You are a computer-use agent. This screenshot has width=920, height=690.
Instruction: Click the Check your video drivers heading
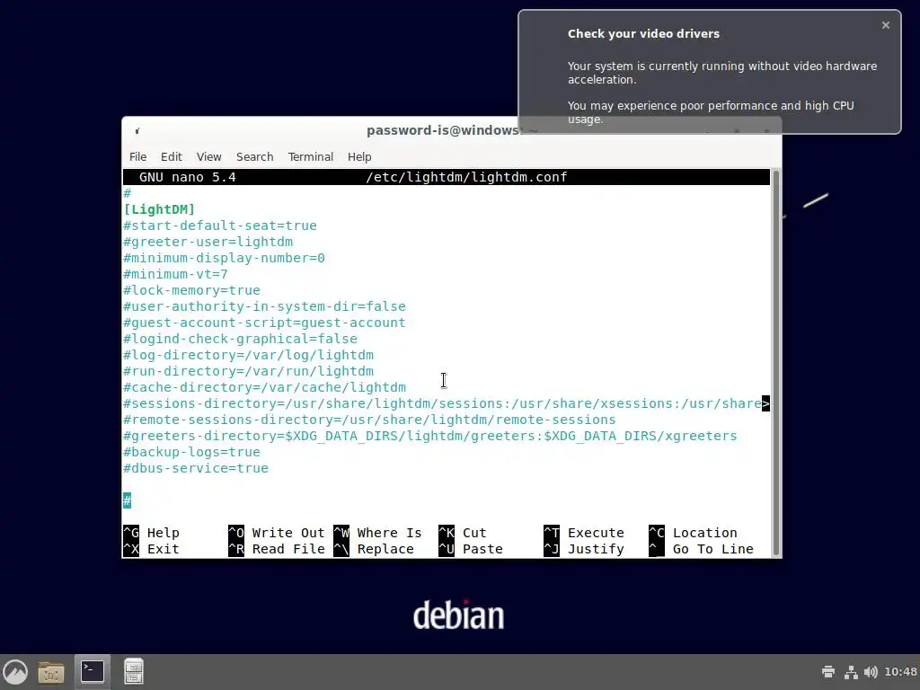(643, 33)
